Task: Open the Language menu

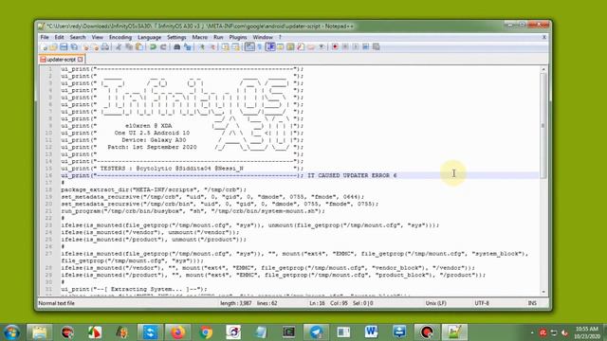Action: [149, 38]
